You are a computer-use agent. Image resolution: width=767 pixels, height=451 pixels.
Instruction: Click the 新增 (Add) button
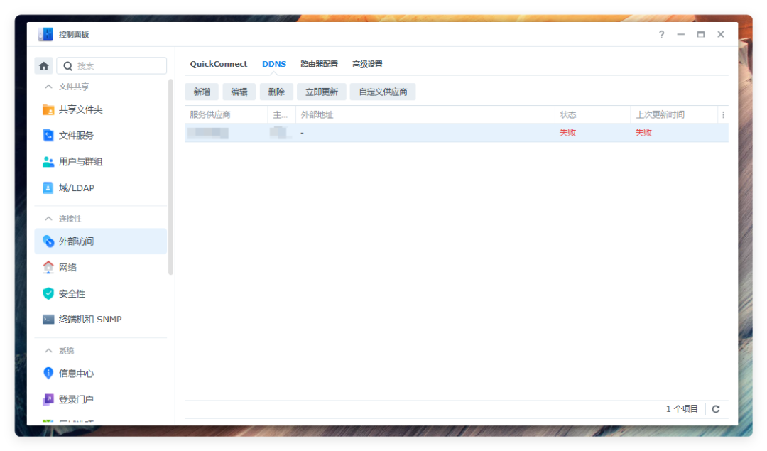click(x=202, y=92)
